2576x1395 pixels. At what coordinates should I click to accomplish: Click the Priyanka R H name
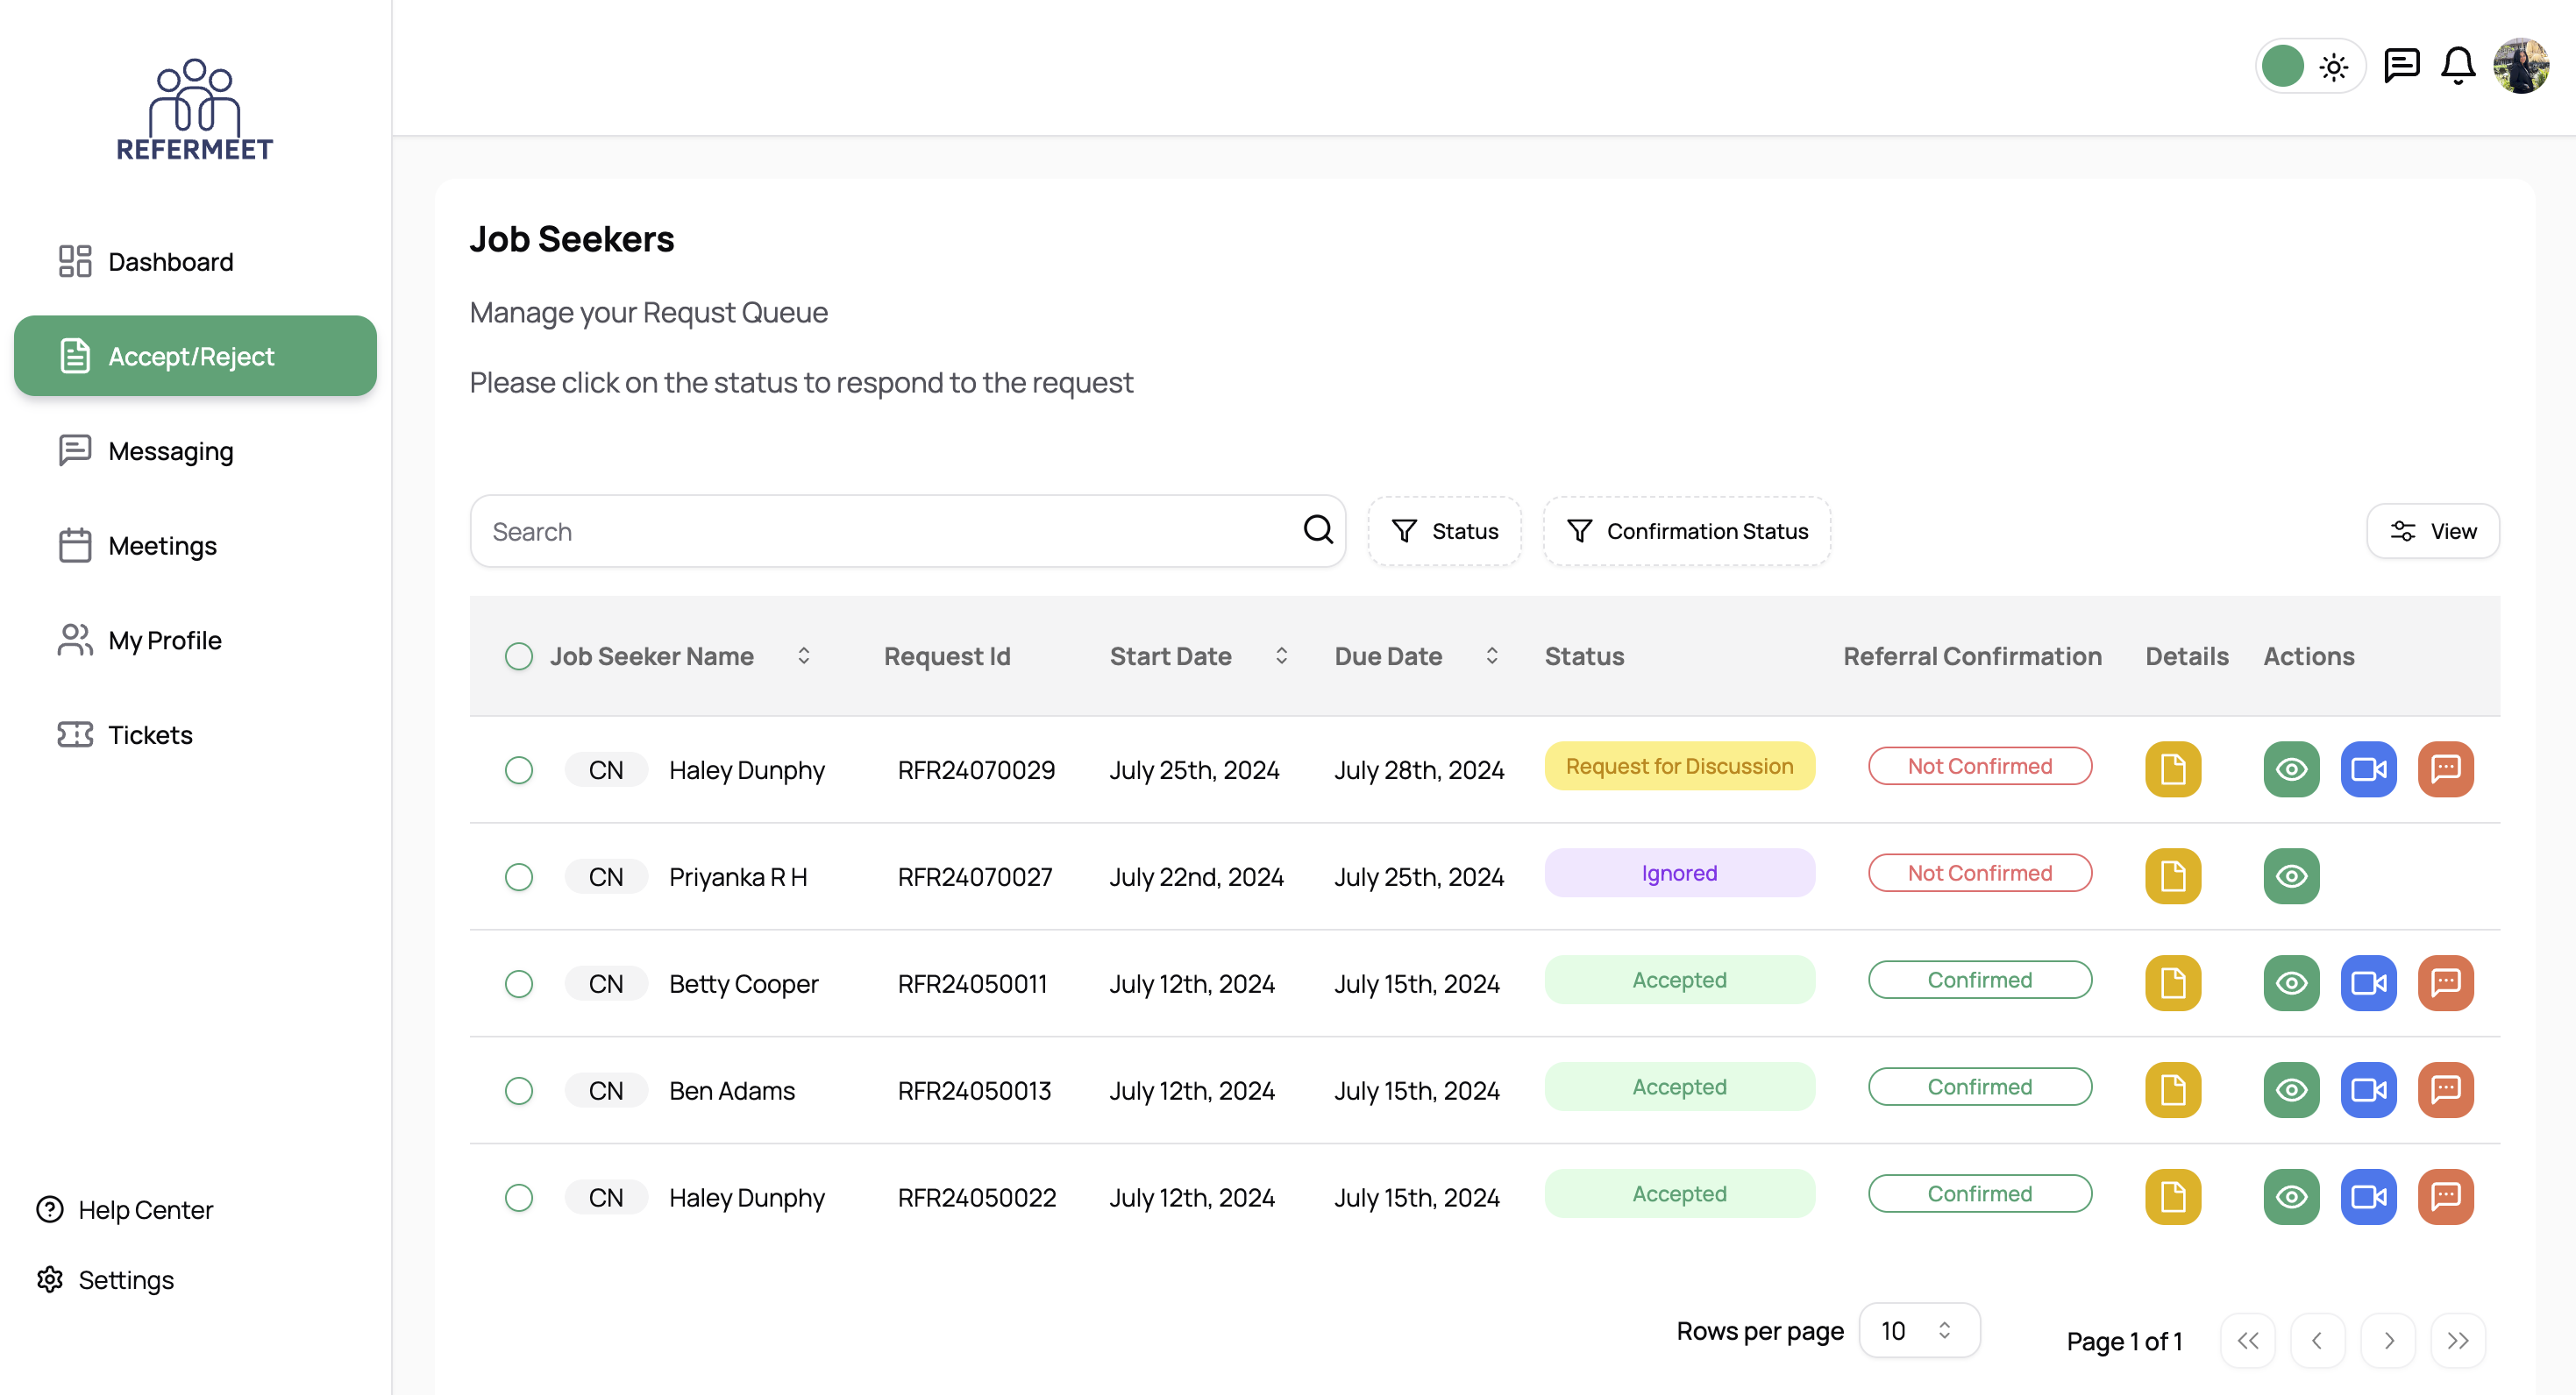click(x=738, y=877)
